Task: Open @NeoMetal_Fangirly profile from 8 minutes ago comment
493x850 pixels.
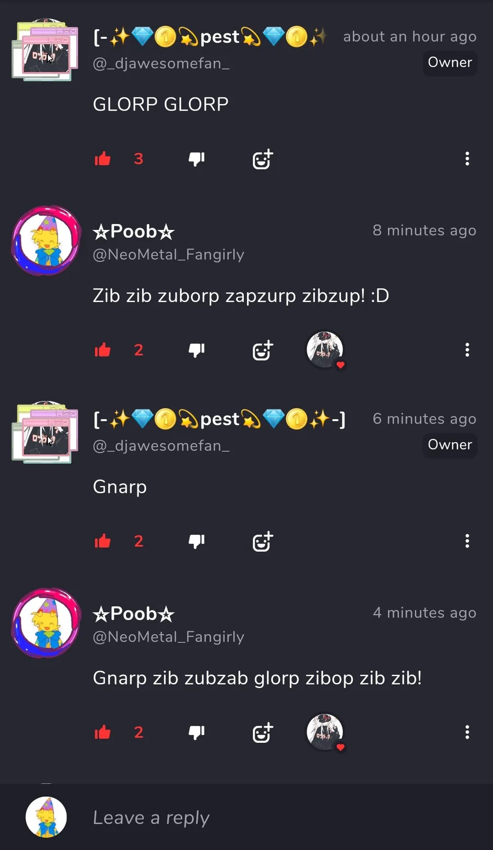Action: tap(169, 255)
